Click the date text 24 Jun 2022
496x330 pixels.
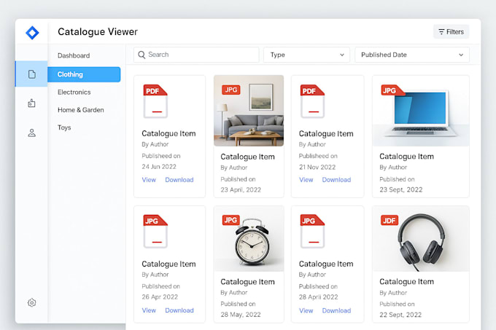[x=159, y=167]
